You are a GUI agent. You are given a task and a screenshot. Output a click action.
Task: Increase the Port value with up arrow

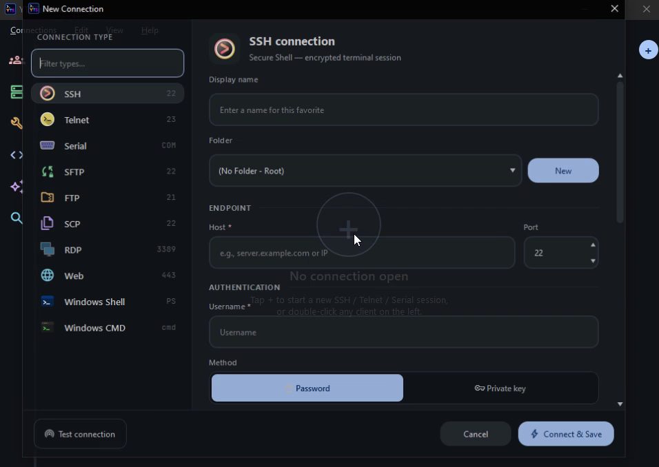tap(593, 245)
